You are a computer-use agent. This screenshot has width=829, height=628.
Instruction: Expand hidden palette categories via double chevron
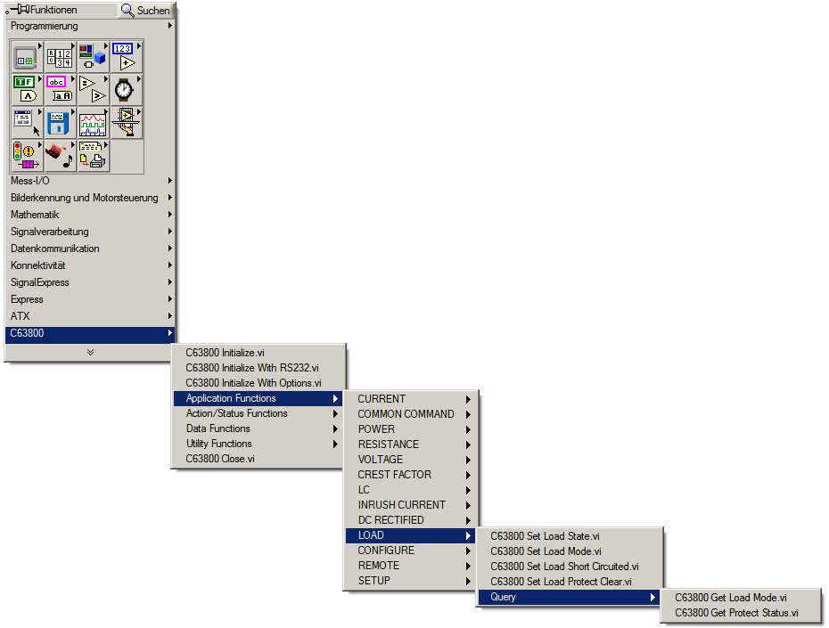(90, 352)
